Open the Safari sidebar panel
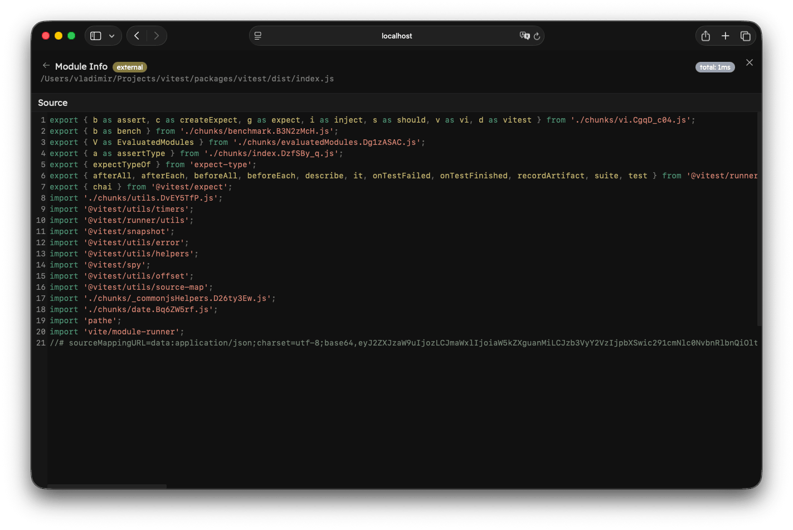Screen dimensions: 793x530 point(95,35)
